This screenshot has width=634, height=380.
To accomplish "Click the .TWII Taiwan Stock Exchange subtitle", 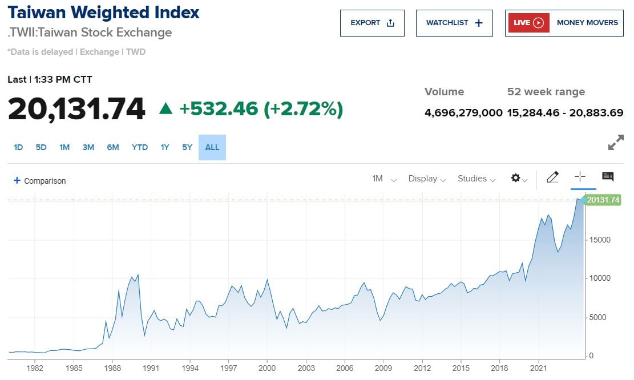I will (x=89, y=33).
